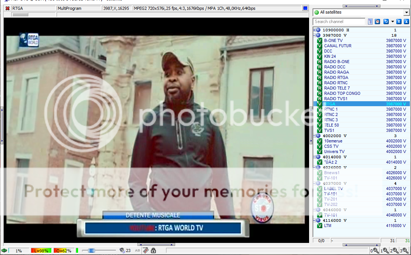Viewport: 411px width, 255px height.
Task: Select the CANAL FUTUR channel
Action: 337,46
